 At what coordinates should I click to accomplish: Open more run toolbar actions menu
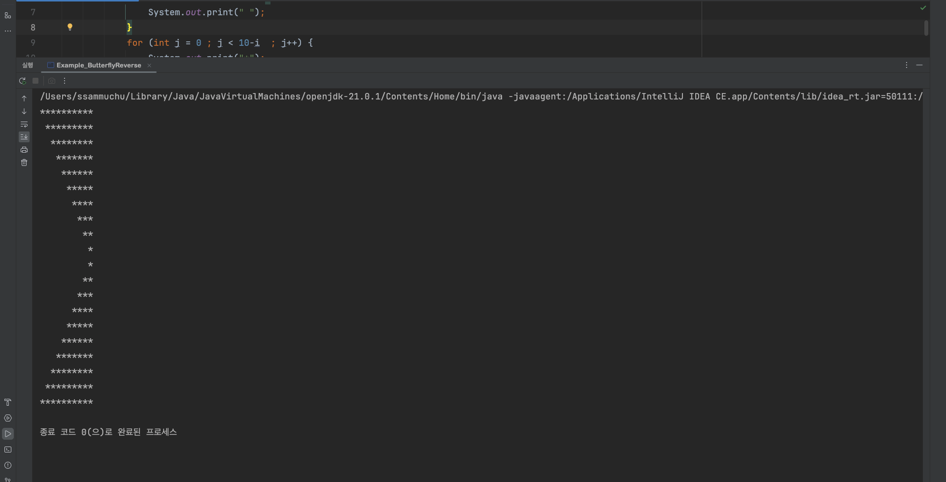point(65,81)
